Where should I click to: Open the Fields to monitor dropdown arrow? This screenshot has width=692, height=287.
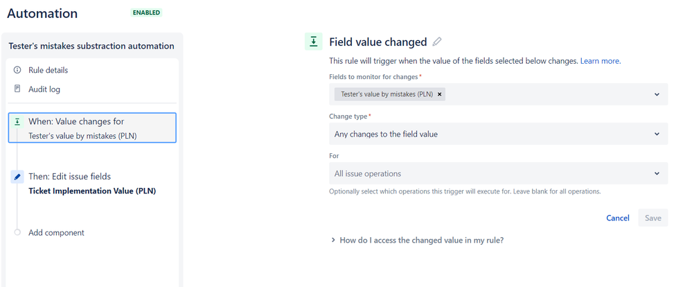pyautogui.click(x=657, y=94)
